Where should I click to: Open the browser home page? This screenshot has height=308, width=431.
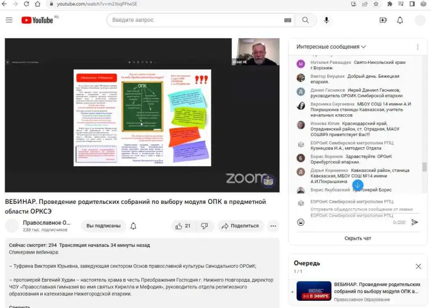(x=38, y=4)
